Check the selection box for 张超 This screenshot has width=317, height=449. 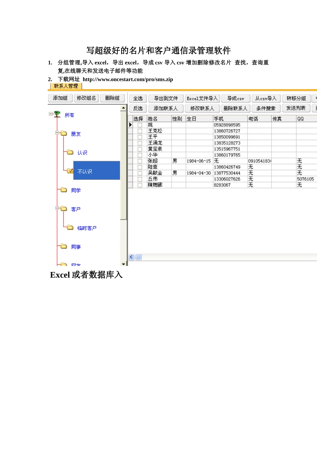140,161
